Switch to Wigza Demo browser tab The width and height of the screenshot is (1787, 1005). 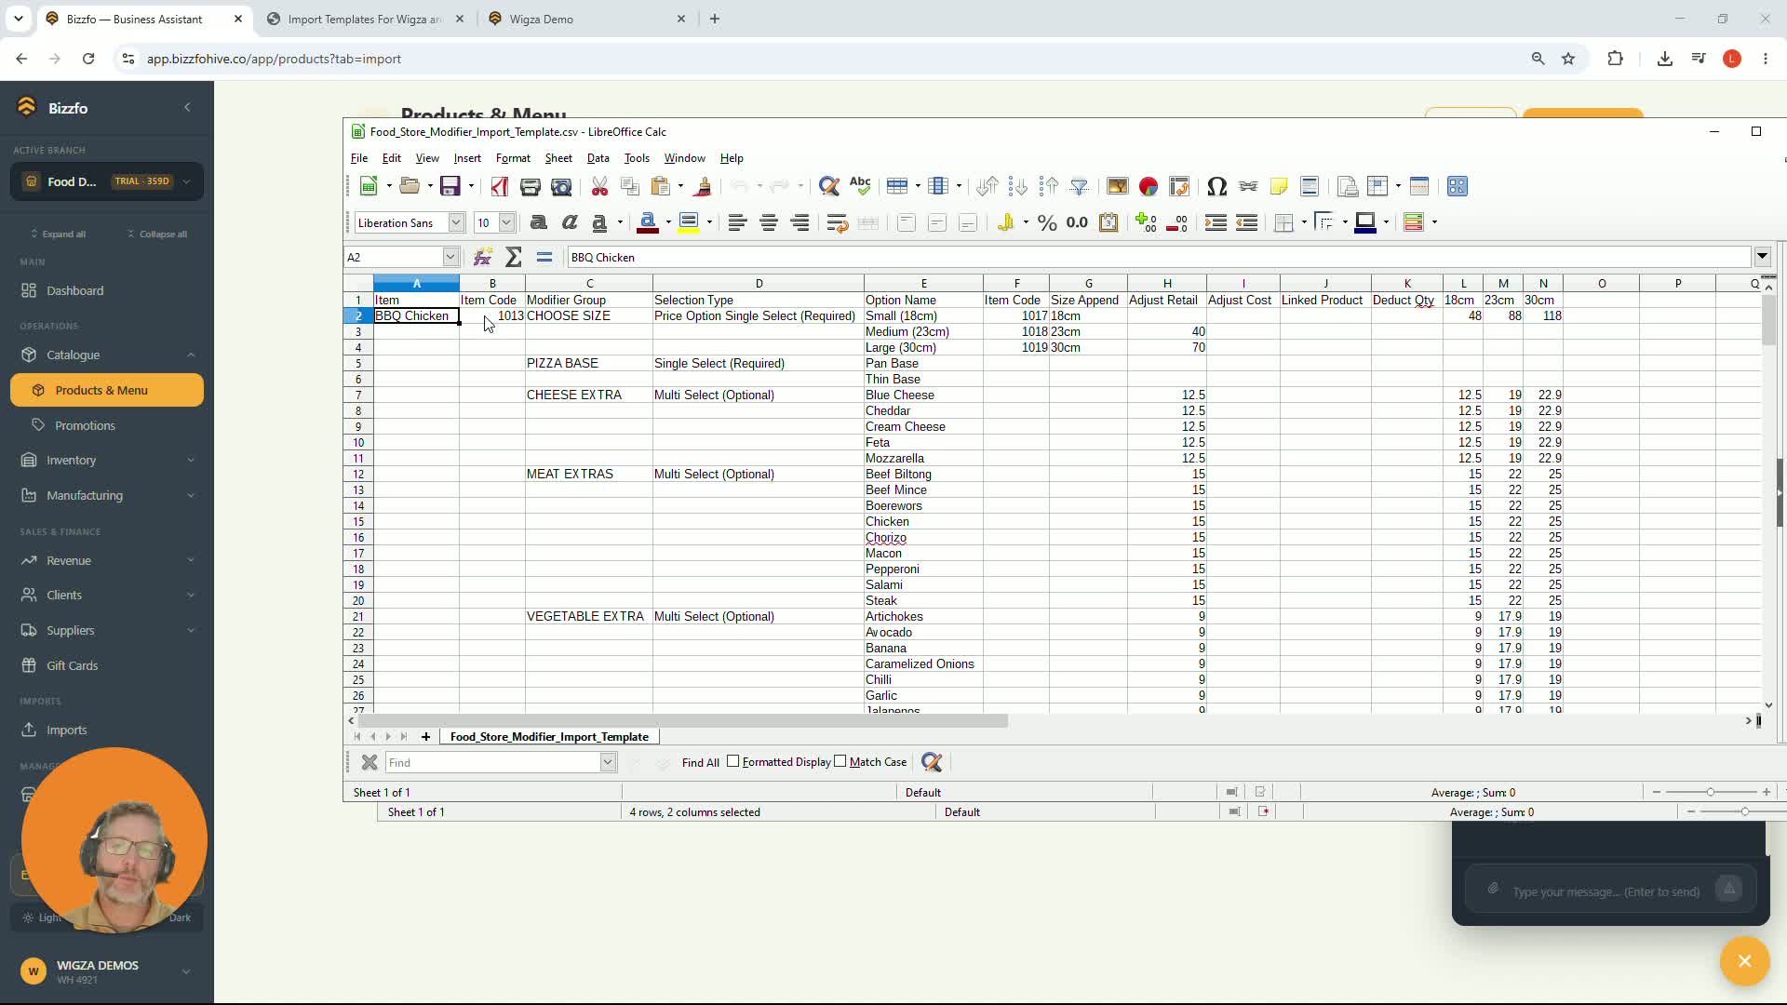[x=586, y=19]
